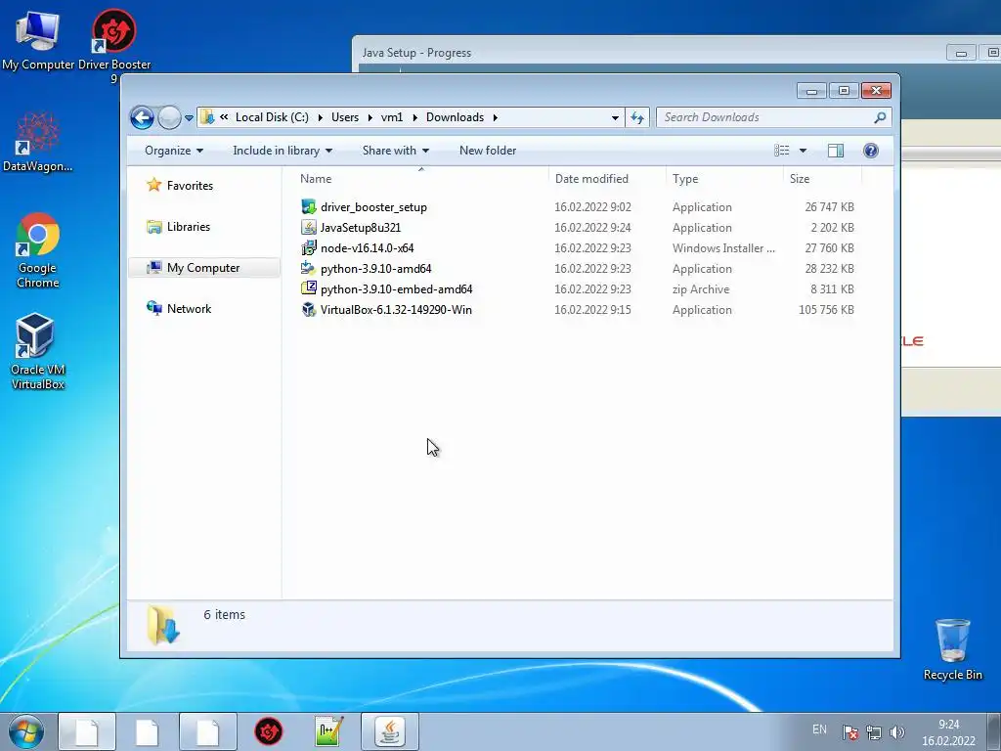
Task: Click the refresh button next to address bar
Action: (637, 117)
